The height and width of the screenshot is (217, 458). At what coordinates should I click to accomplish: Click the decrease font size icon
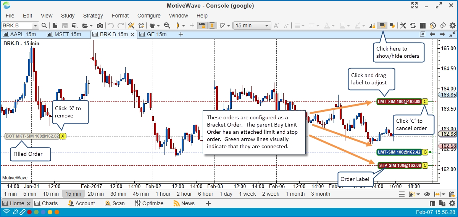285,25
